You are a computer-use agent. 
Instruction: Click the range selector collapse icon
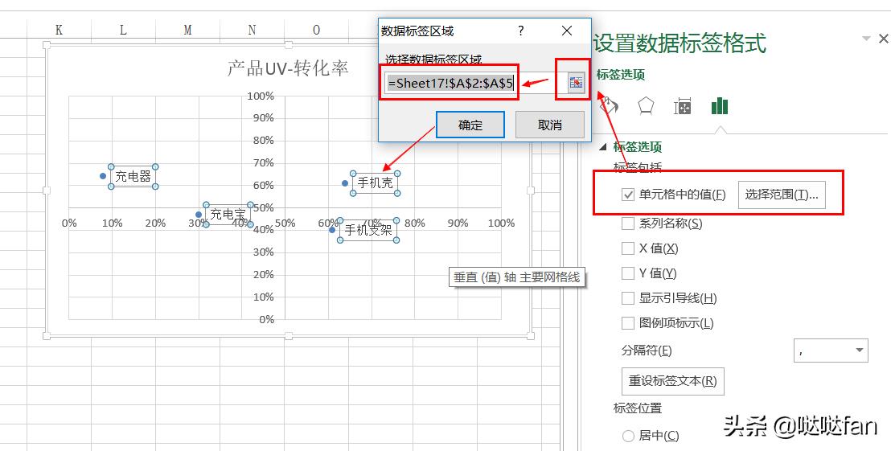(576, 84)
